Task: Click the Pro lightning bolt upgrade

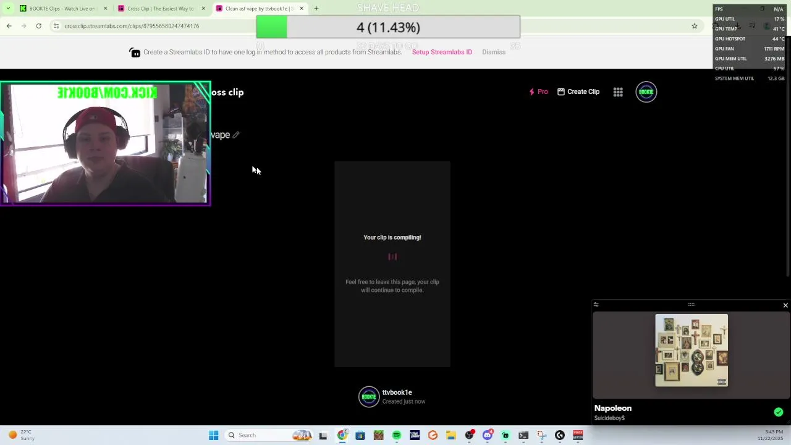Action: pyautogui.click(x=538, y=91)
